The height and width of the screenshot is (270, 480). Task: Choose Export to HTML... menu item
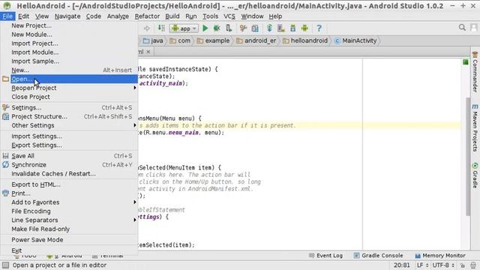tap(69, 184)
